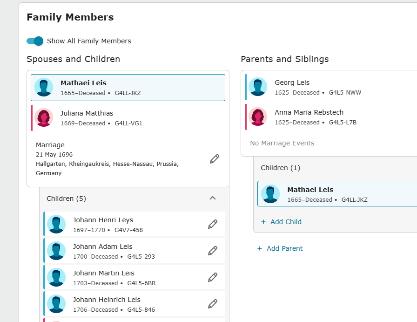Click Spouses and Children heading

pos(74,59)
